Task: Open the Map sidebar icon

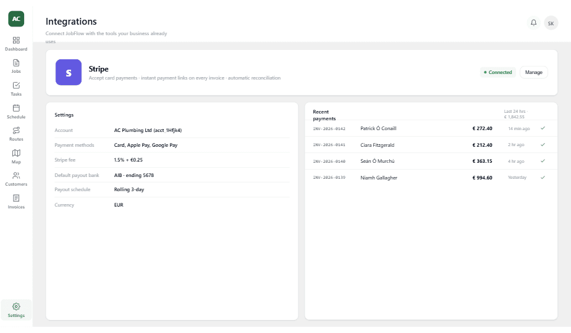Action: coord(16,153)
